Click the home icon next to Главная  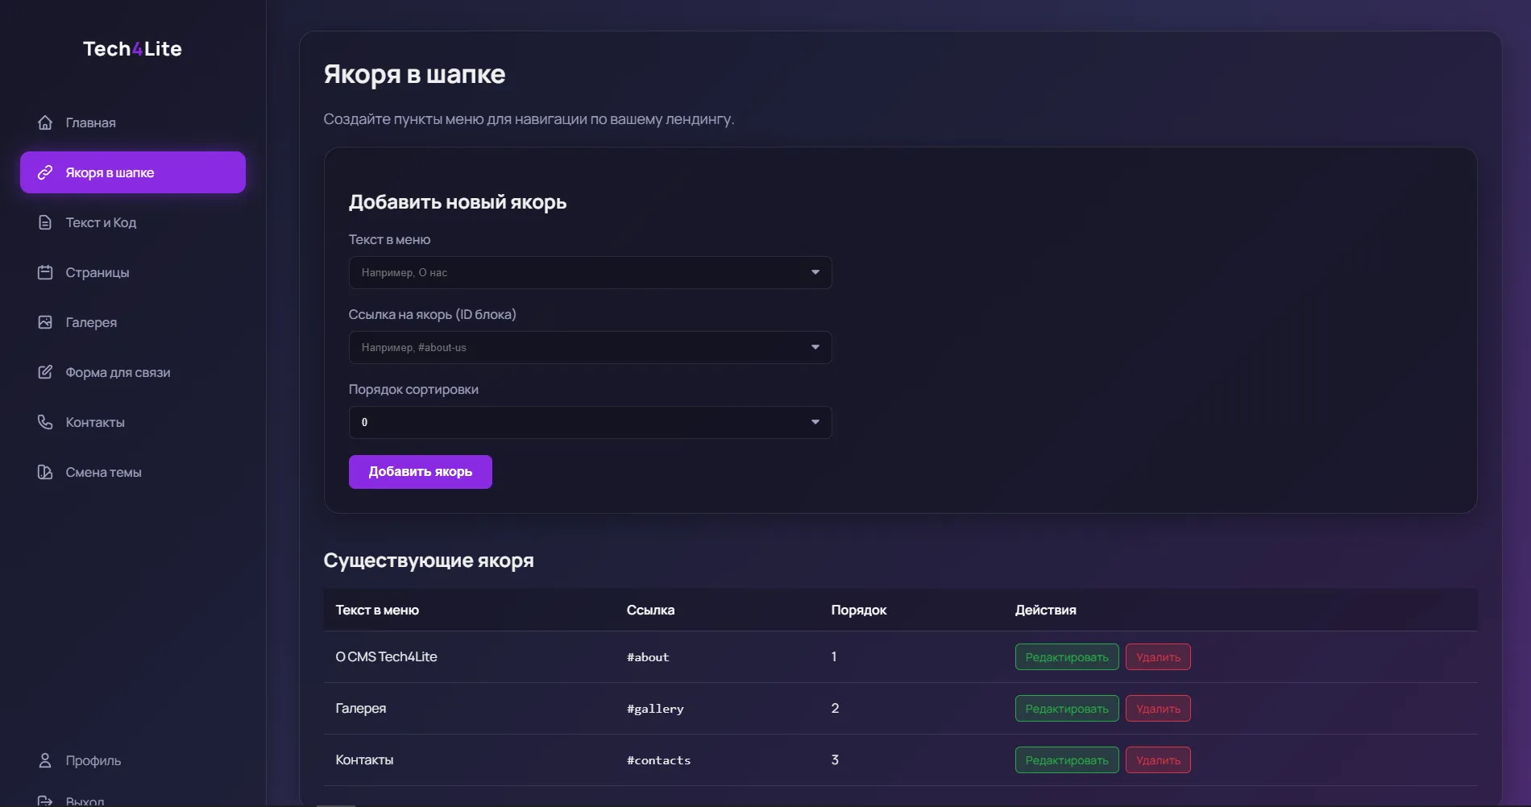[x=45, y=122]
